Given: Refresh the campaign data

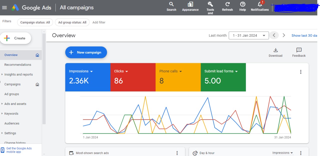Looking at the screenshot, I should coord(227,4).
